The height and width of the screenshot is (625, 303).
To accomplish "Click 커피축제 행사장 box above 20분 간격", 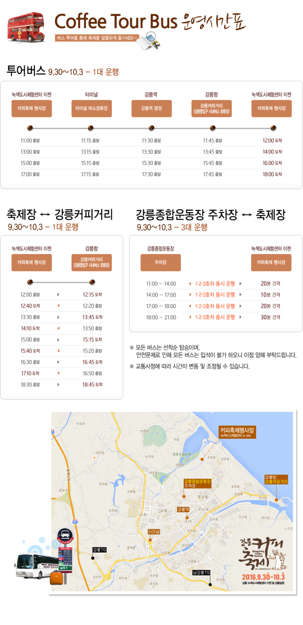I will point(271,262).
